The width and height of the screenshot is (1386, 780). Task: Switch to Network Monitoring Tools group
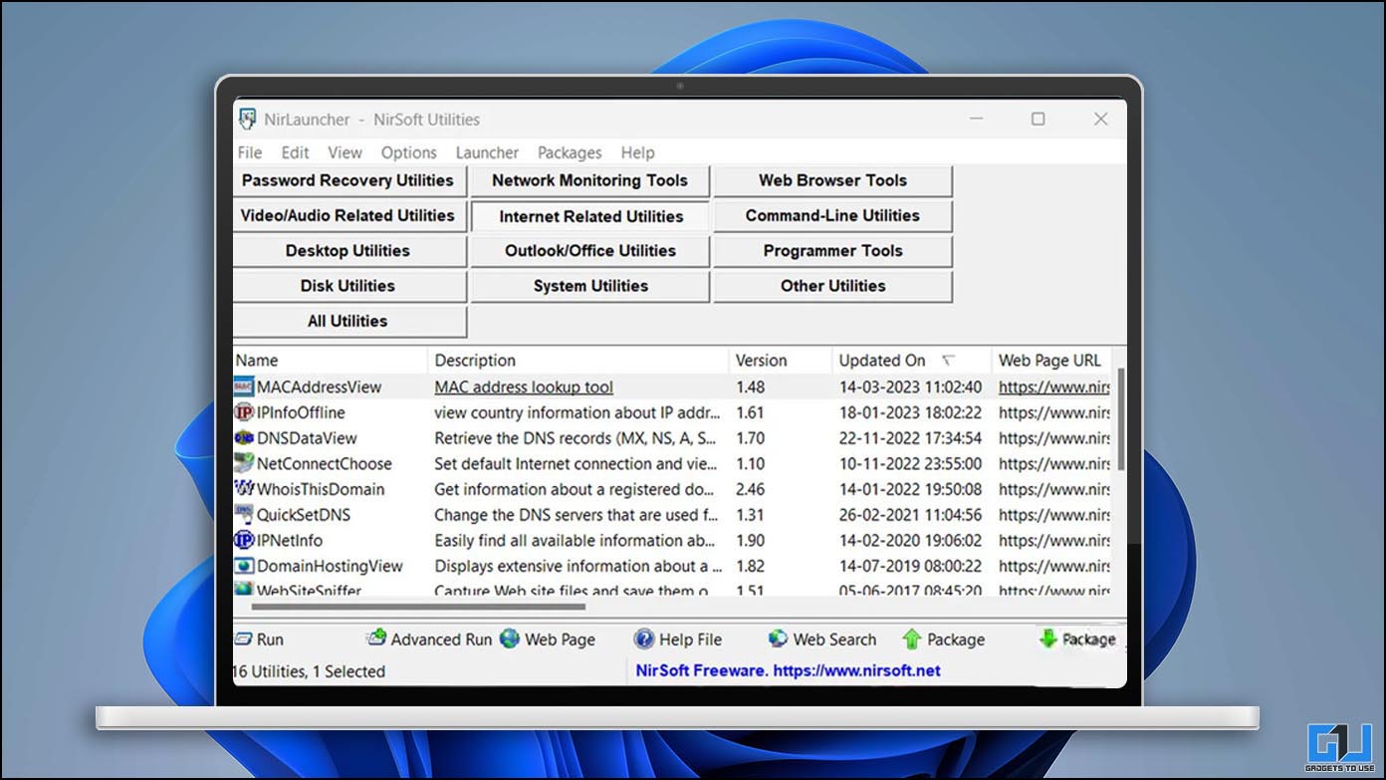589,180
